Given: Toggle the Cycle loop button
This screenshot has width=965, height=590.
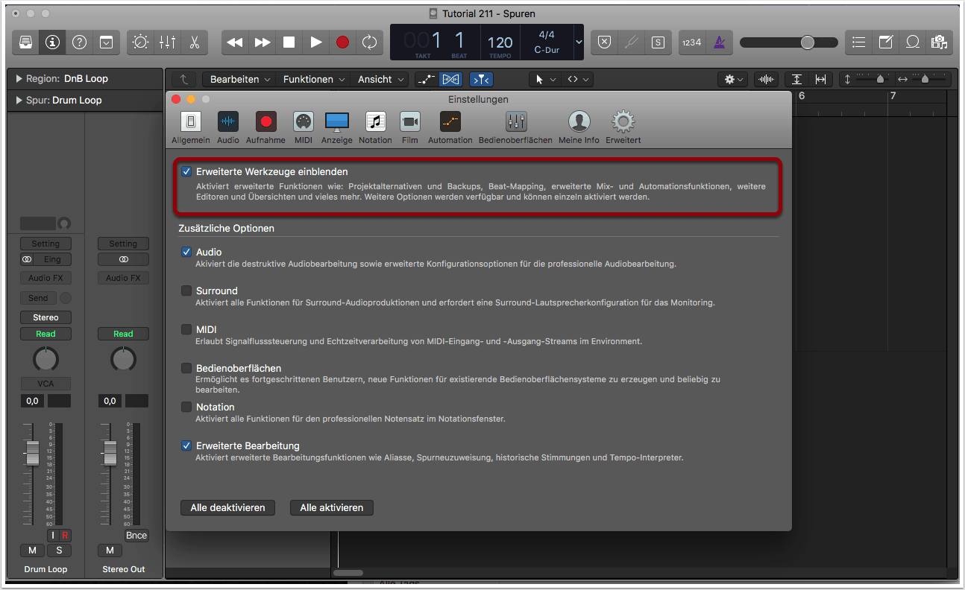Looking at the screenshot, I should point(369,42).
